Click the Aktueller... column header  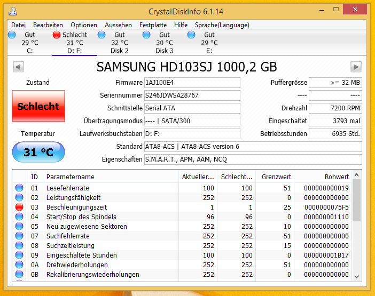tap(198, 177)
